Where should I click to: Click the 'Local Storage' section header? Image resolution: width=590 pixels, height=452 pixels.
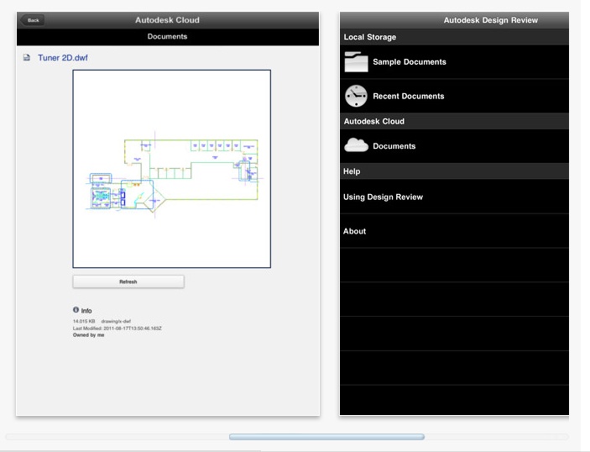(454, 37)
